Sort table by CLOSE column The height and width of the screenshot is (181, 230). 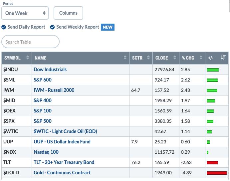coord(166,58)
